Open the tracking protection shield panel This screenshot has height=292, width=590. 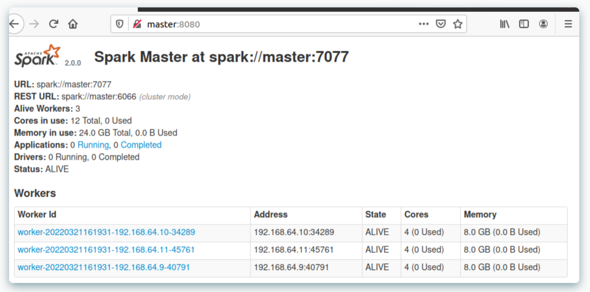tap(119, 24)
